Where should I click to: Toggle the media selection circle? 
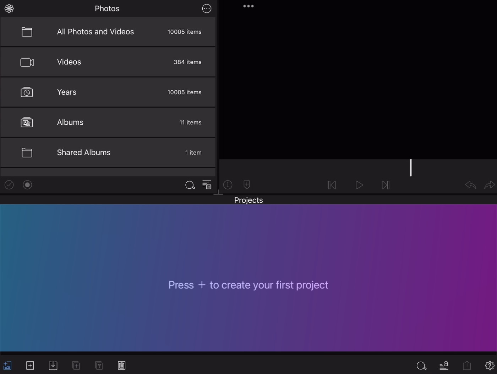(27, 185)
